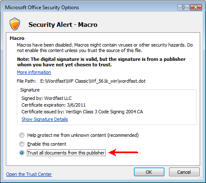The width and height of the screenshot is (206, 183).
Task: Click the Signed by Wordfast LLC line
Action: [47, 98]
